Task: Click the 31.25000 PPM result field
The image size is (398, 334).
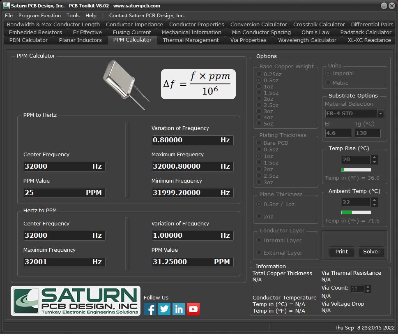Action: [193, 262]
